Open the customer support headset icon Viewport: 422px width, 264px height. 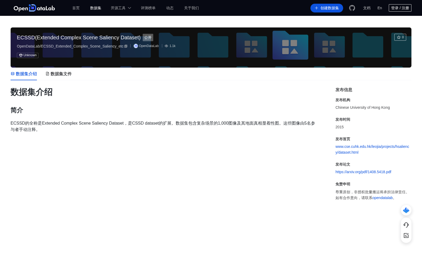click(x=406, y=225)
